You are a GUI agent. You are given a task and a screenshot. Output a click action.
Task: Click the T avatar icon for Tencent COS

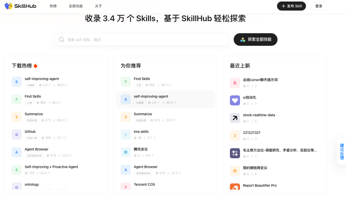pos(126,186)
